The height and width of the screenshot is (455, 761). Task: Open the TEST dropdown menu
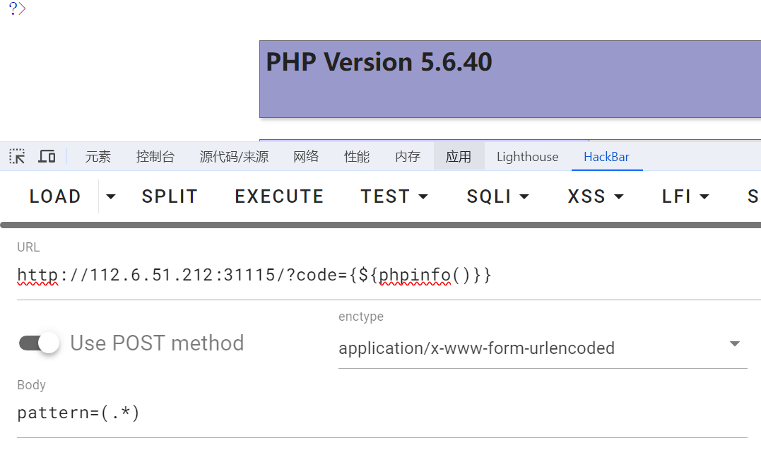(x=394, y=196)
